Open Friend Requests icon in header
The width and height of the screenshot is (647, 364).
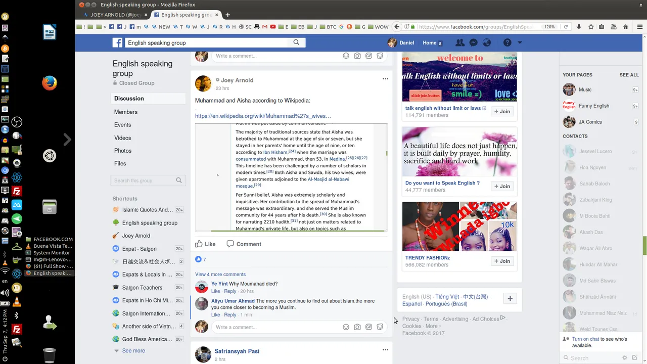pos(460,43)
